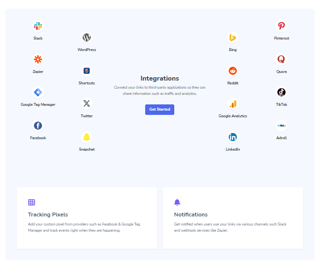Image resolution: width=318 pixels, height=266 pixels.
Task: Select the WordPress logo icon
Action: pos(86,38)
